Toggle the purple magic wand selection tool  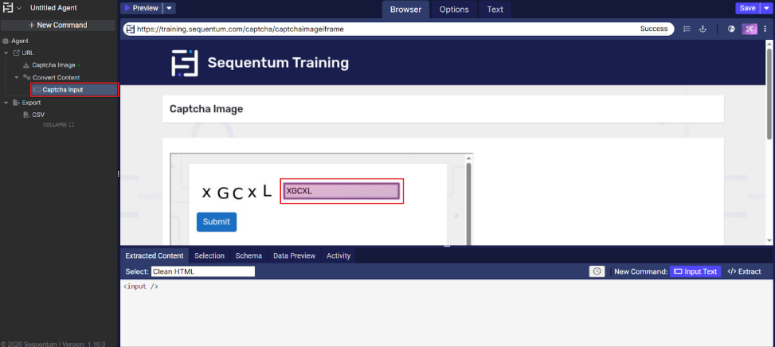(x=750, y=29)
